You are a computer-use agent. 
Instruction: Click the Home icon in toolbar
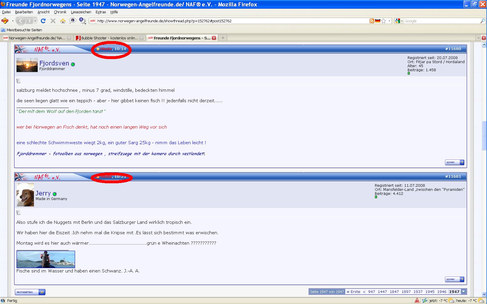tap(63, 21)
